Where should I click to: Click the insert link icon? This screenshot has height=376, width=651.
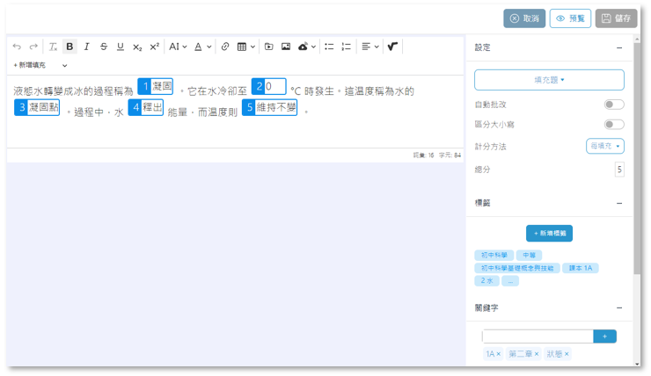[224, 47]
